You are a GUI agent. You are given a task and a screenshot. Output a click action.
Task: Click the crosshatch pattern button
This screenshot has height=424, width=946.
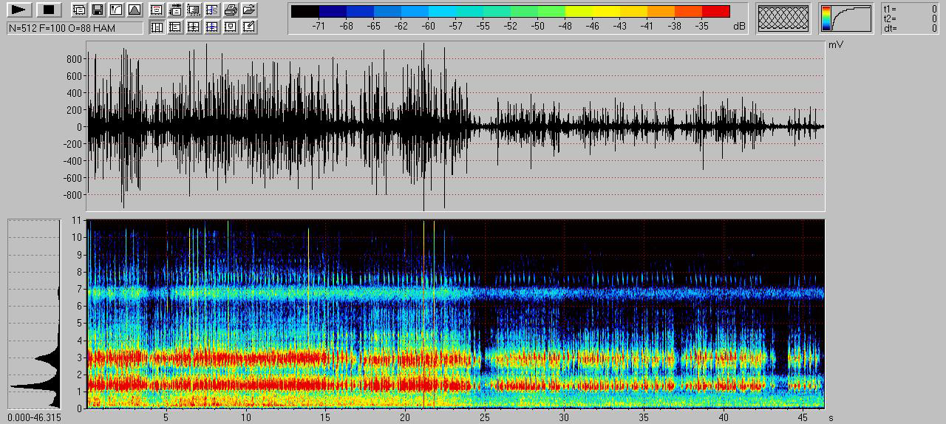pyautogui.click(x=783, y=18)
